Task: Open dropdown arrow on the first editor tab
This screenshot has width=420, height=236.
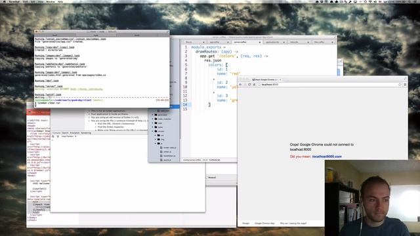Action: 203,42
